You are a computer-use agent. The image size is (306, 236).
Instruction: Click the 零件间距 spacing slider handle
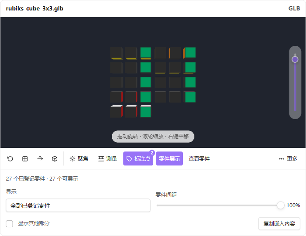click(x=280, y=205)
